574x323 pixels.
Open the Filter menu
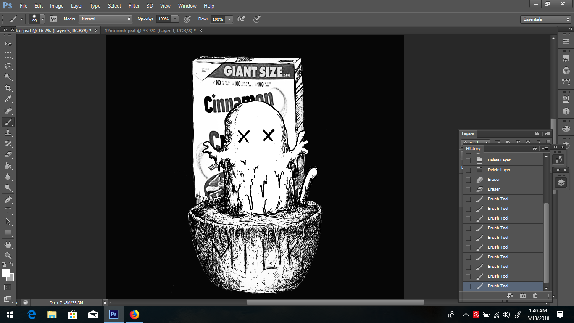pyautogui.click(x=134, y=6)
